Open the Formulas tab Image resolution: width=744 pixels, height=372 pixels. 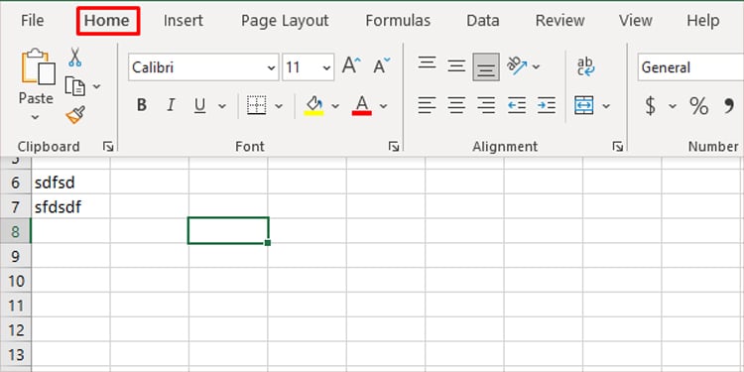[398, 21]
